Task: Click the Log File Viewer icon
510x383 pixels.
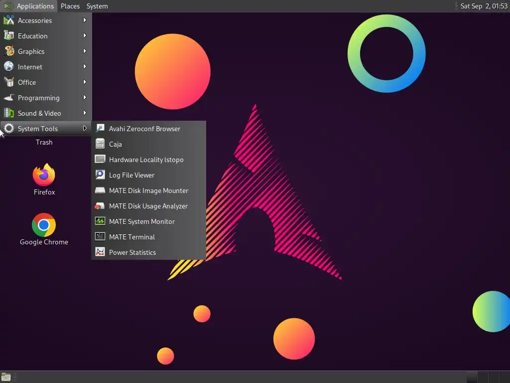Action: (x=100, y=175)
